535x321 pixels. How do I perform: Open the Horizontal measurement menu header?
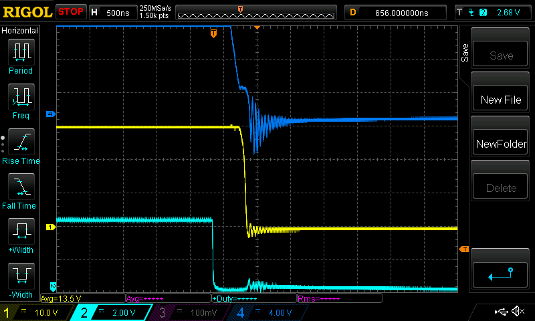click(20, 31)
